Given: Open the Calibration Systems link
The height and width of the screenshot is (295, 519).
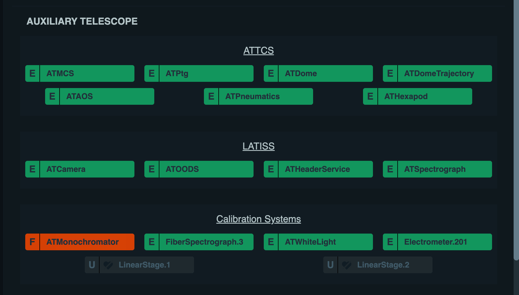Looking at the screenshot, I should pyautogui.click(x=258, y=219).
